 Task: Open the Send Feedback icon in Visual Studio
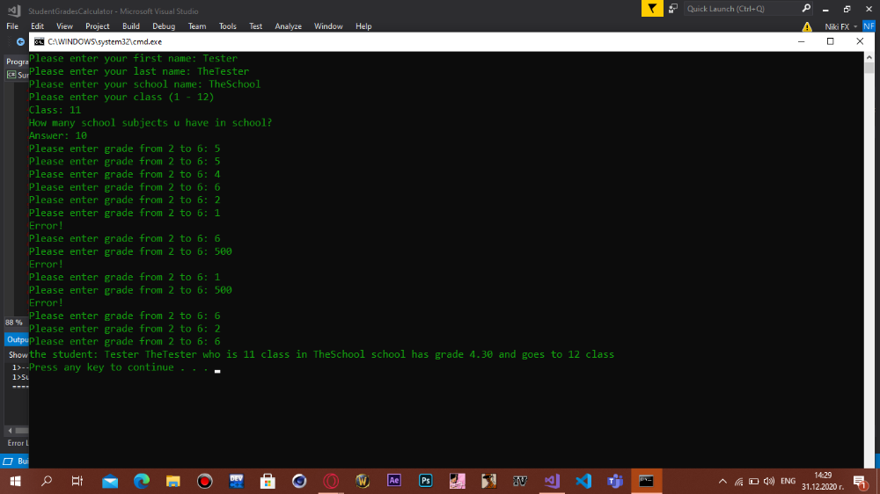(x=673, y=9)
